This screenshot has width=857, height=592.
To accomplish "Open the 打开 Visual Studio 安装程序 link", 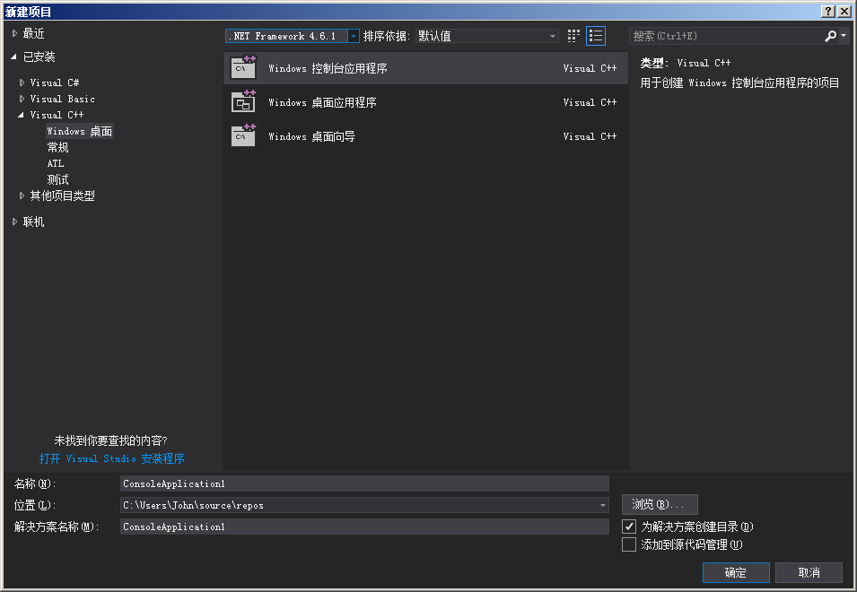I will click(x=112, y=458).
